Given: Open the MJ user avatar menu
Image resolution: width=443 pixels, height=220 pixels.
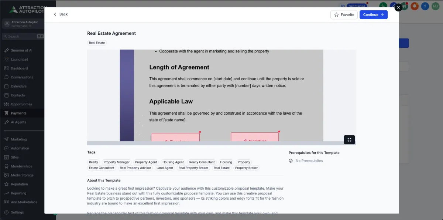Looking at the screenshot, I should pyautogui.click(x=436, y=6).
